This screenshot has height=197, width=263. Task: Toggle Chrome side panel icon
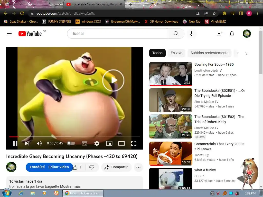click(241, 13)
